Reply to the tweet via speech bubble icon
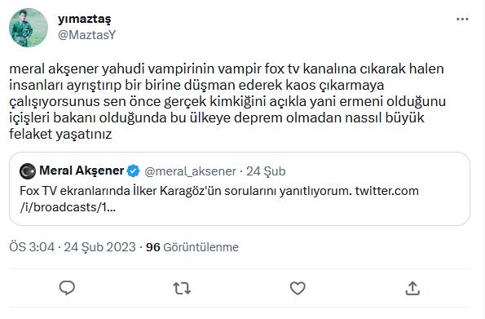485x319 pixels. 67,288
